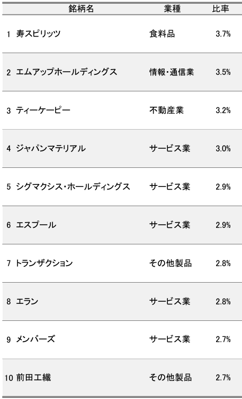Screen dimensions: 242x399
Task: Click the ティーケーピー stock entry
Action: 43,110
